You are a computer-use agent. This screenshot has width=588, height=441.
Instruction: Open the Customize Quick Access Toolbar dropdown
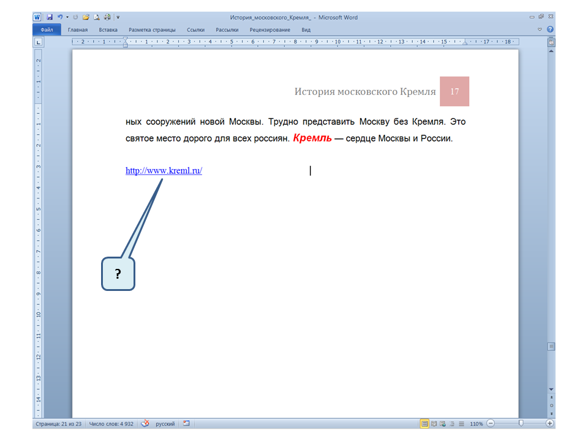118,18
